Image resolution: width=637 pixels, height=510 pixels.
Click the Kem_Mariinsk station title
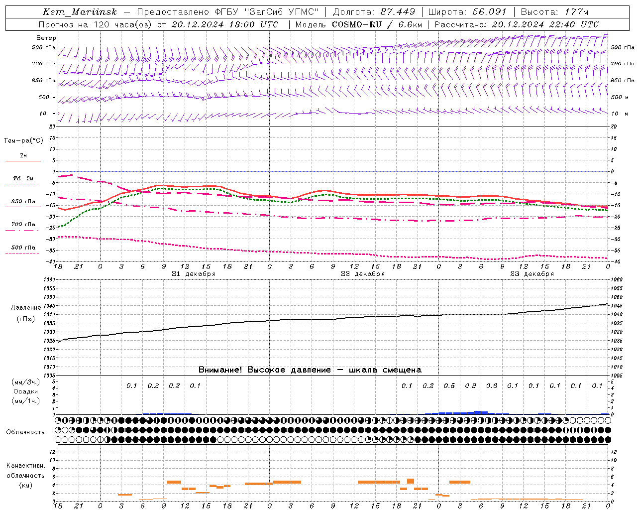pos(80,12)
